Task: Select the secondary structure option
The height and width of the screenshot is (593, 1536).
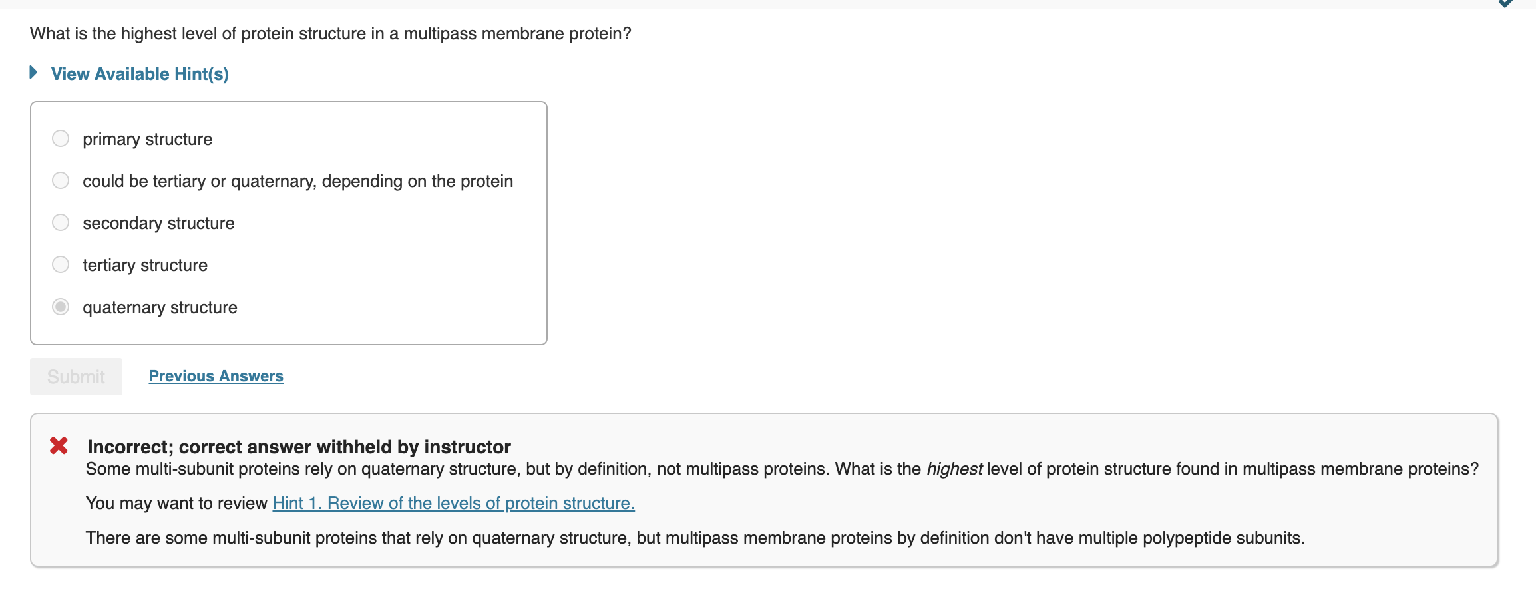Action: 60,222
